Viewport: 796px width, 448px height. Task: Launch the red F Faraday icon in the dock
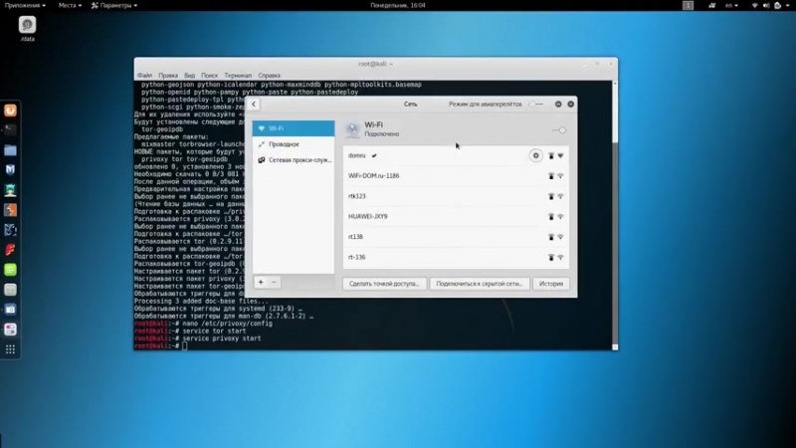(10, 250)
